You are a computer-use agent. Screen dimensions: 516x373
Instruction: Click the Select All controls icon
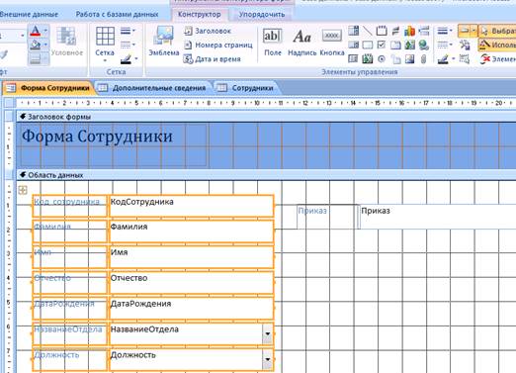[465, 59]
